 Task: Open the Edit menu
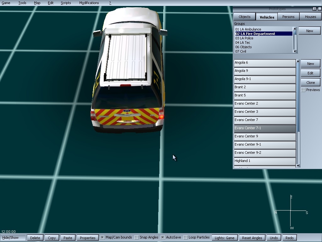(x=51, y=3)
